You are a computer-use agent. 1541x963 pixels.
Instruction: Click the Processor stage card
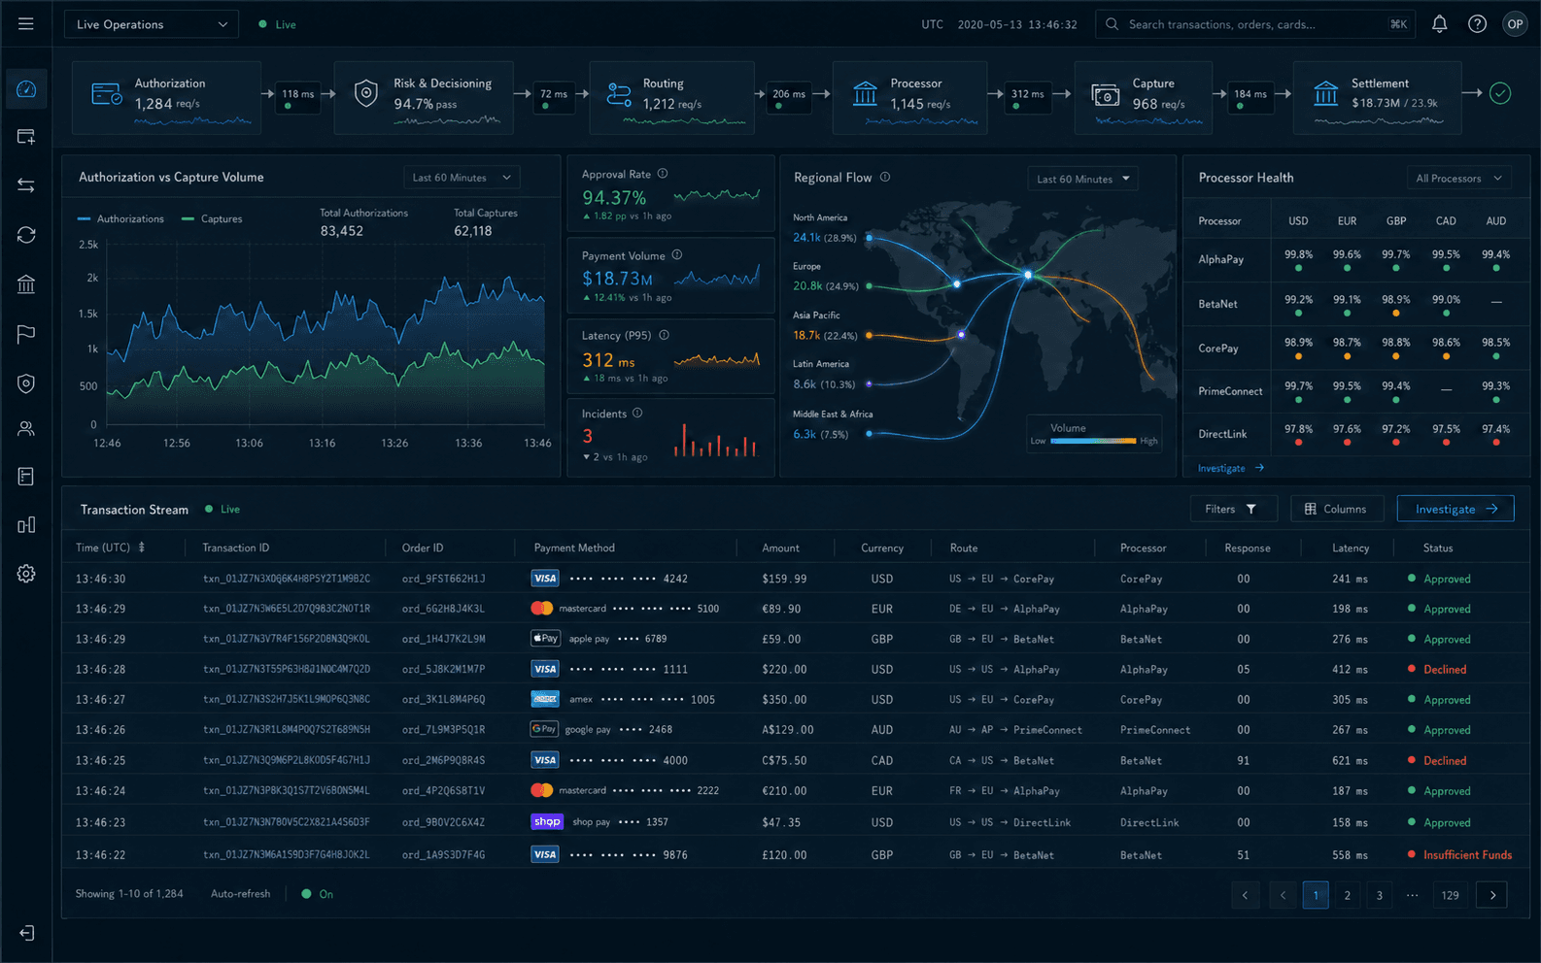click(909, 97)
